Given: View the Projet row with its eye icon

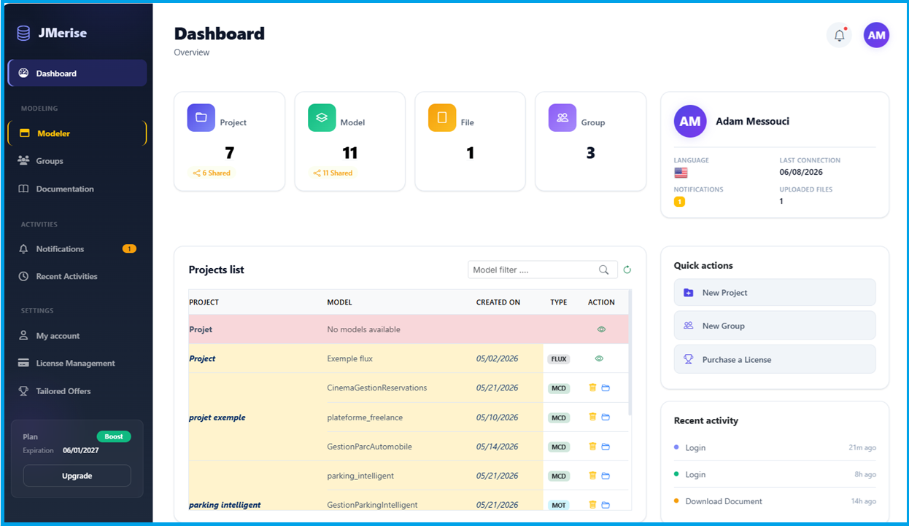Looking at the screenshot, I should coord(601,329).
